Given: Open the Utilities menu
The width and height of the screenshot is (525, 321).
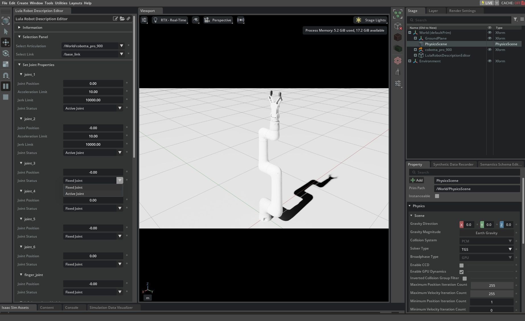Looking at the screenshot, I should click(x=61, y=3).
